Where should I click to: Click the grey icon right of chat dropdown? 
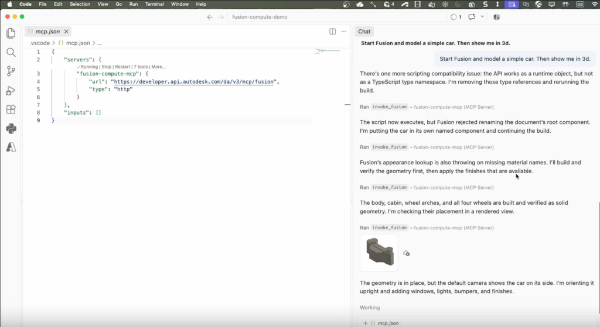click(x=497, y=17)
